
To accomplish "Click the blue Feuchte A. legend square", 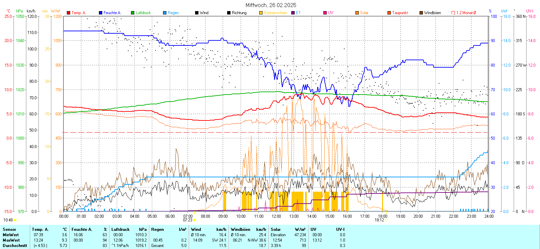I will (101, 13).
